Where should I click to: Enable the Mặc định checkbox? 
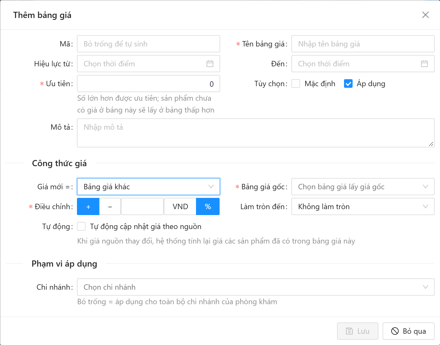click(x=296, y=83)
